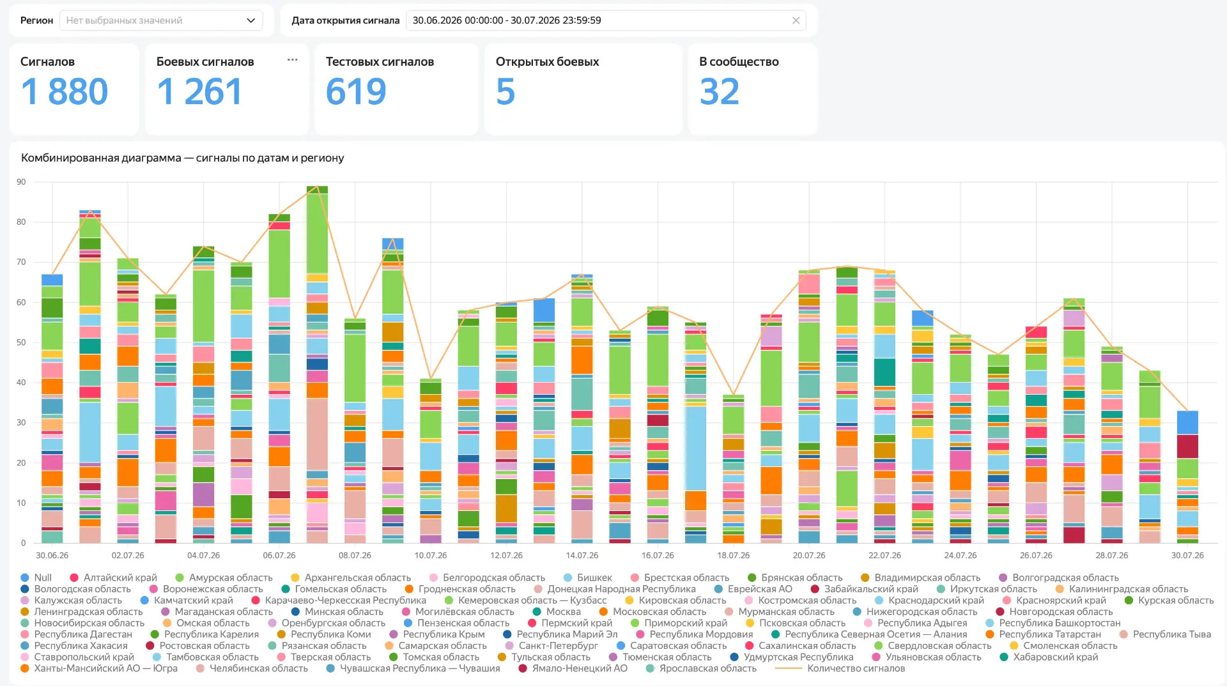Image resolution: width=1227 pixels, height=686 pixels.
Task: Toggle Ярославская область legend entry
Action: coord(701,668)
